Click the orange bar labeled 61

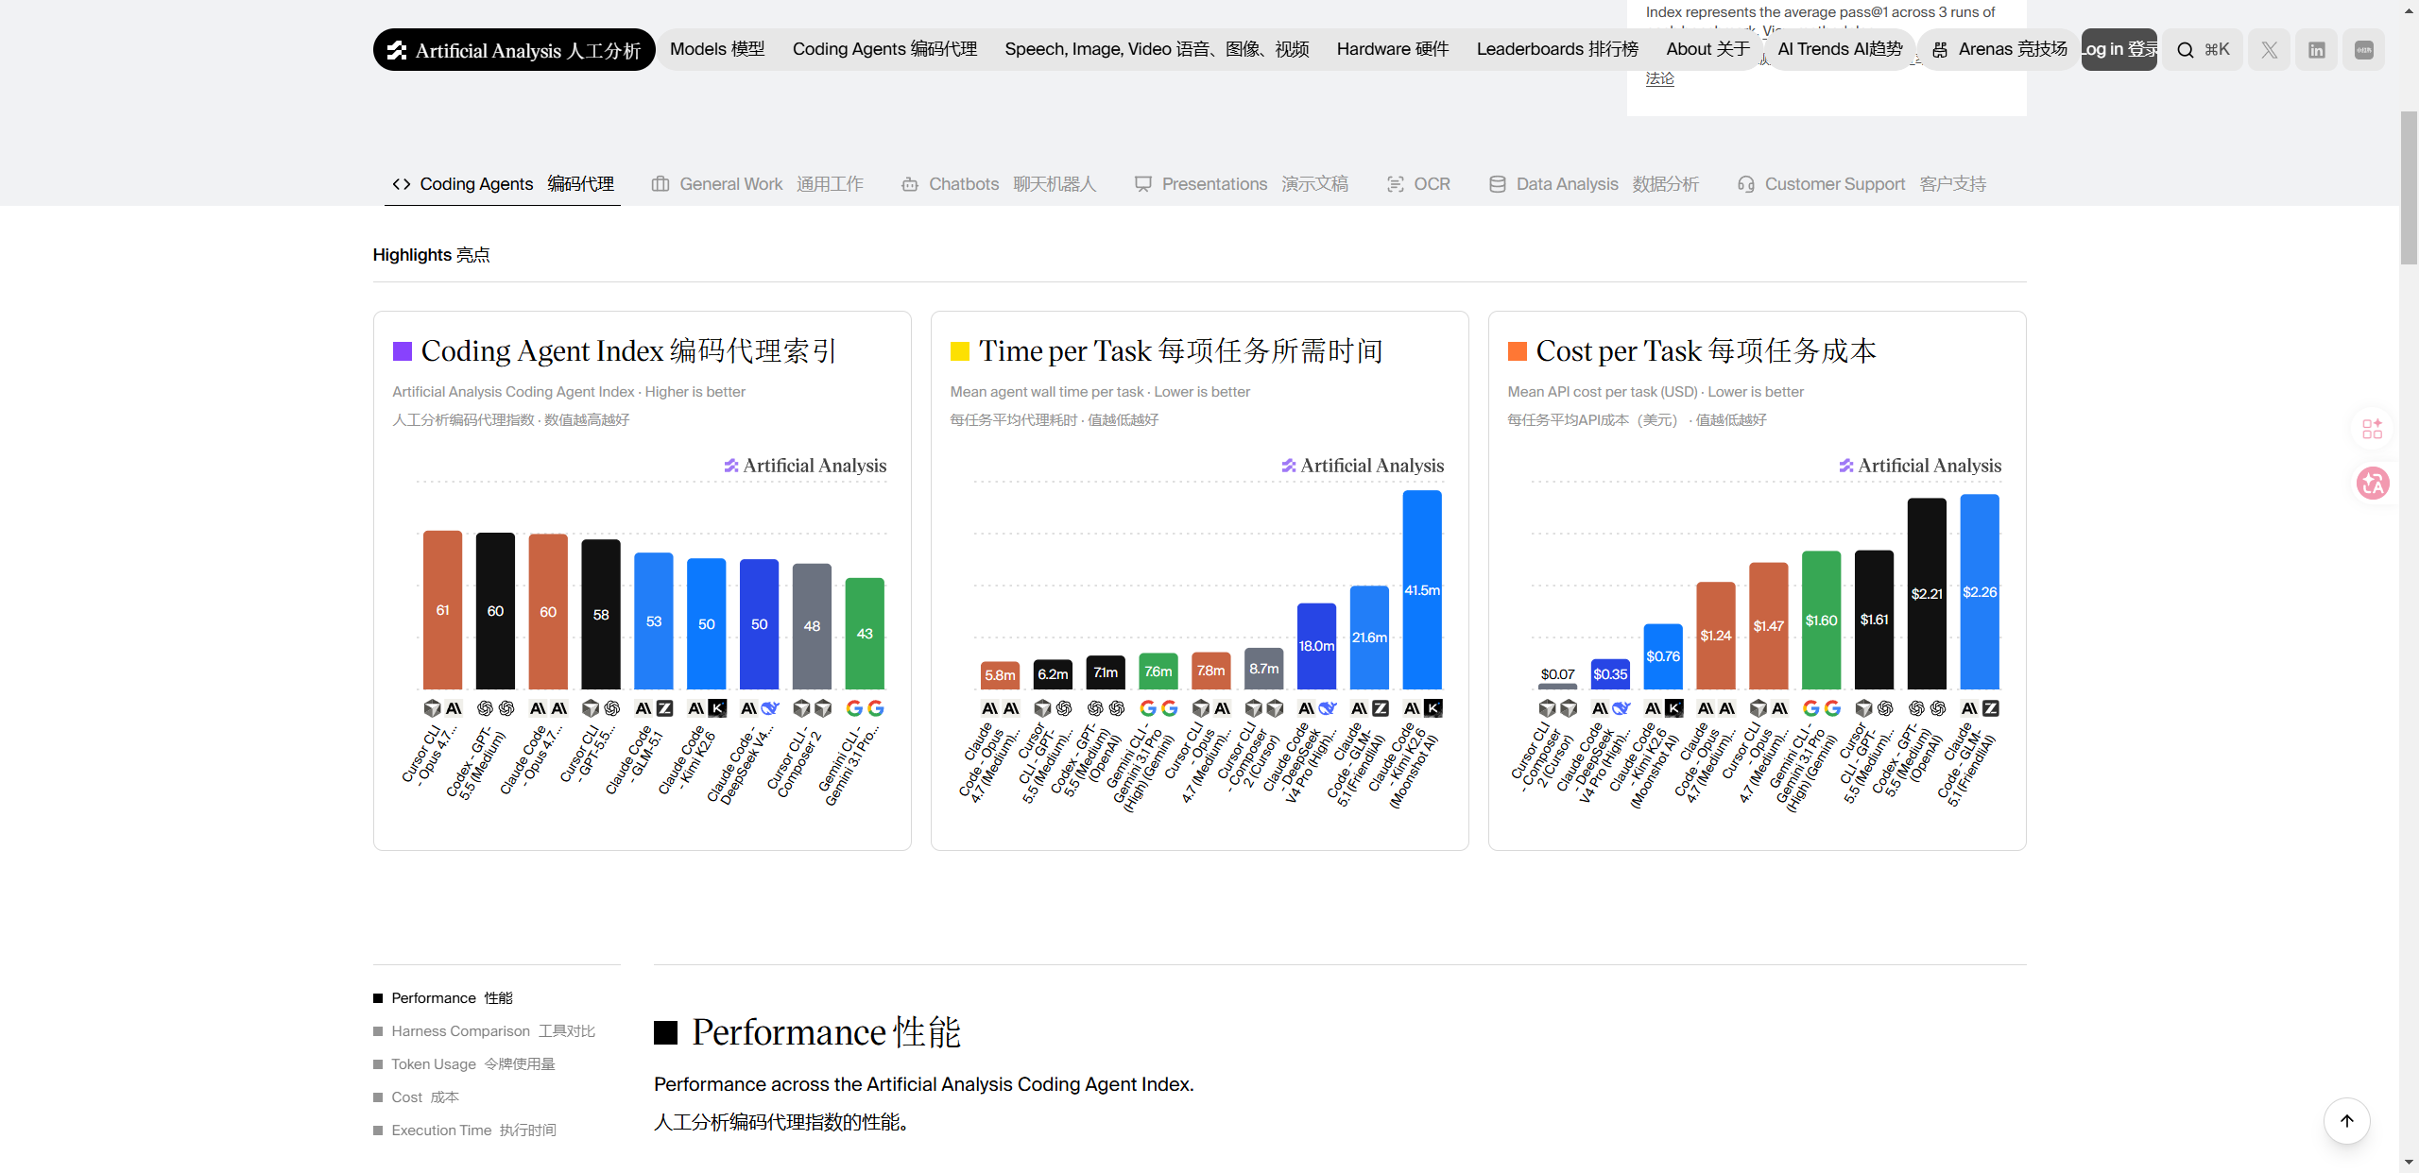pyautogui.click(x=442, y=610)
